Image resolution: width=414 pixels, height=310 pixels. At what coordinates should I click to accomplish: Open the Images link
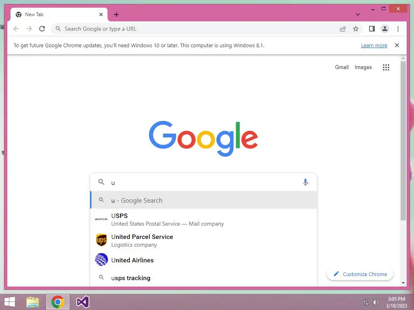pos(363,67)
